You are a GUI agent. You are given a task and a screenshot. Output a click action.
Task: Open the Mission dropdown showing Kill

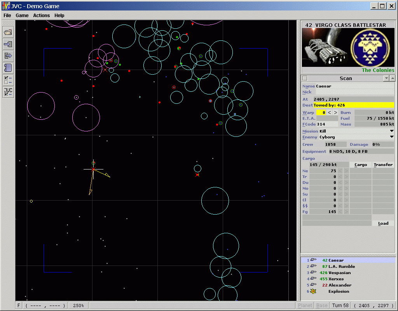(391, 131)
